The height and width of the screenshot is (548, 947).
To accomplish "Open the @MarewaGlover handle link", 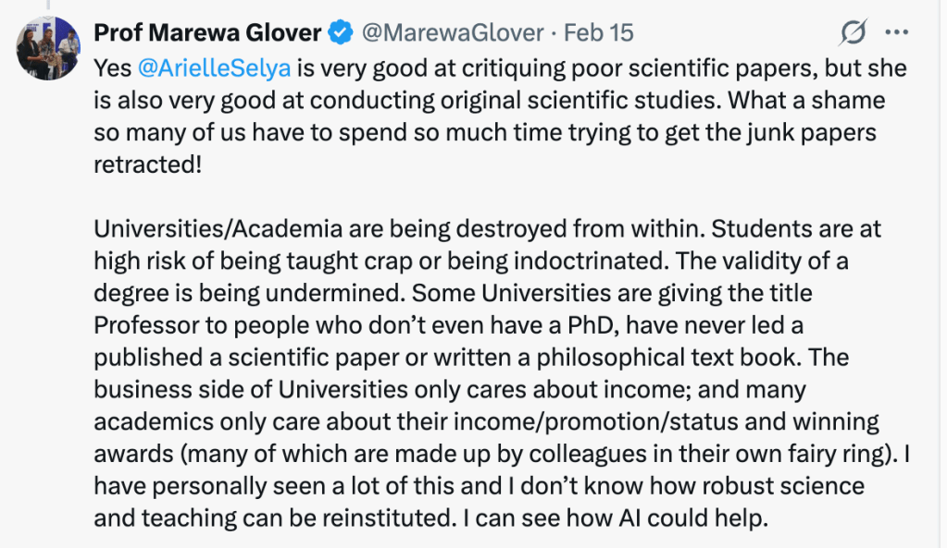I will [452, 33].
